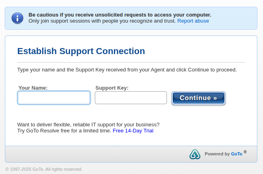Click the Support Key: field label
This screenshot has height=174, width=263.
coord(112,88)
